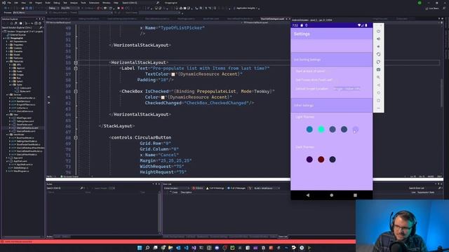Open the Build menu
This screenshot has height=252, width=449.
[x=48, y=3]
